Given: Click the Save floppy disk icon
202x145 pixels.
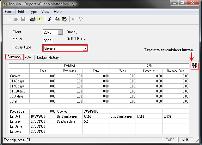Looking at the screenshot, I should point(23,19).
